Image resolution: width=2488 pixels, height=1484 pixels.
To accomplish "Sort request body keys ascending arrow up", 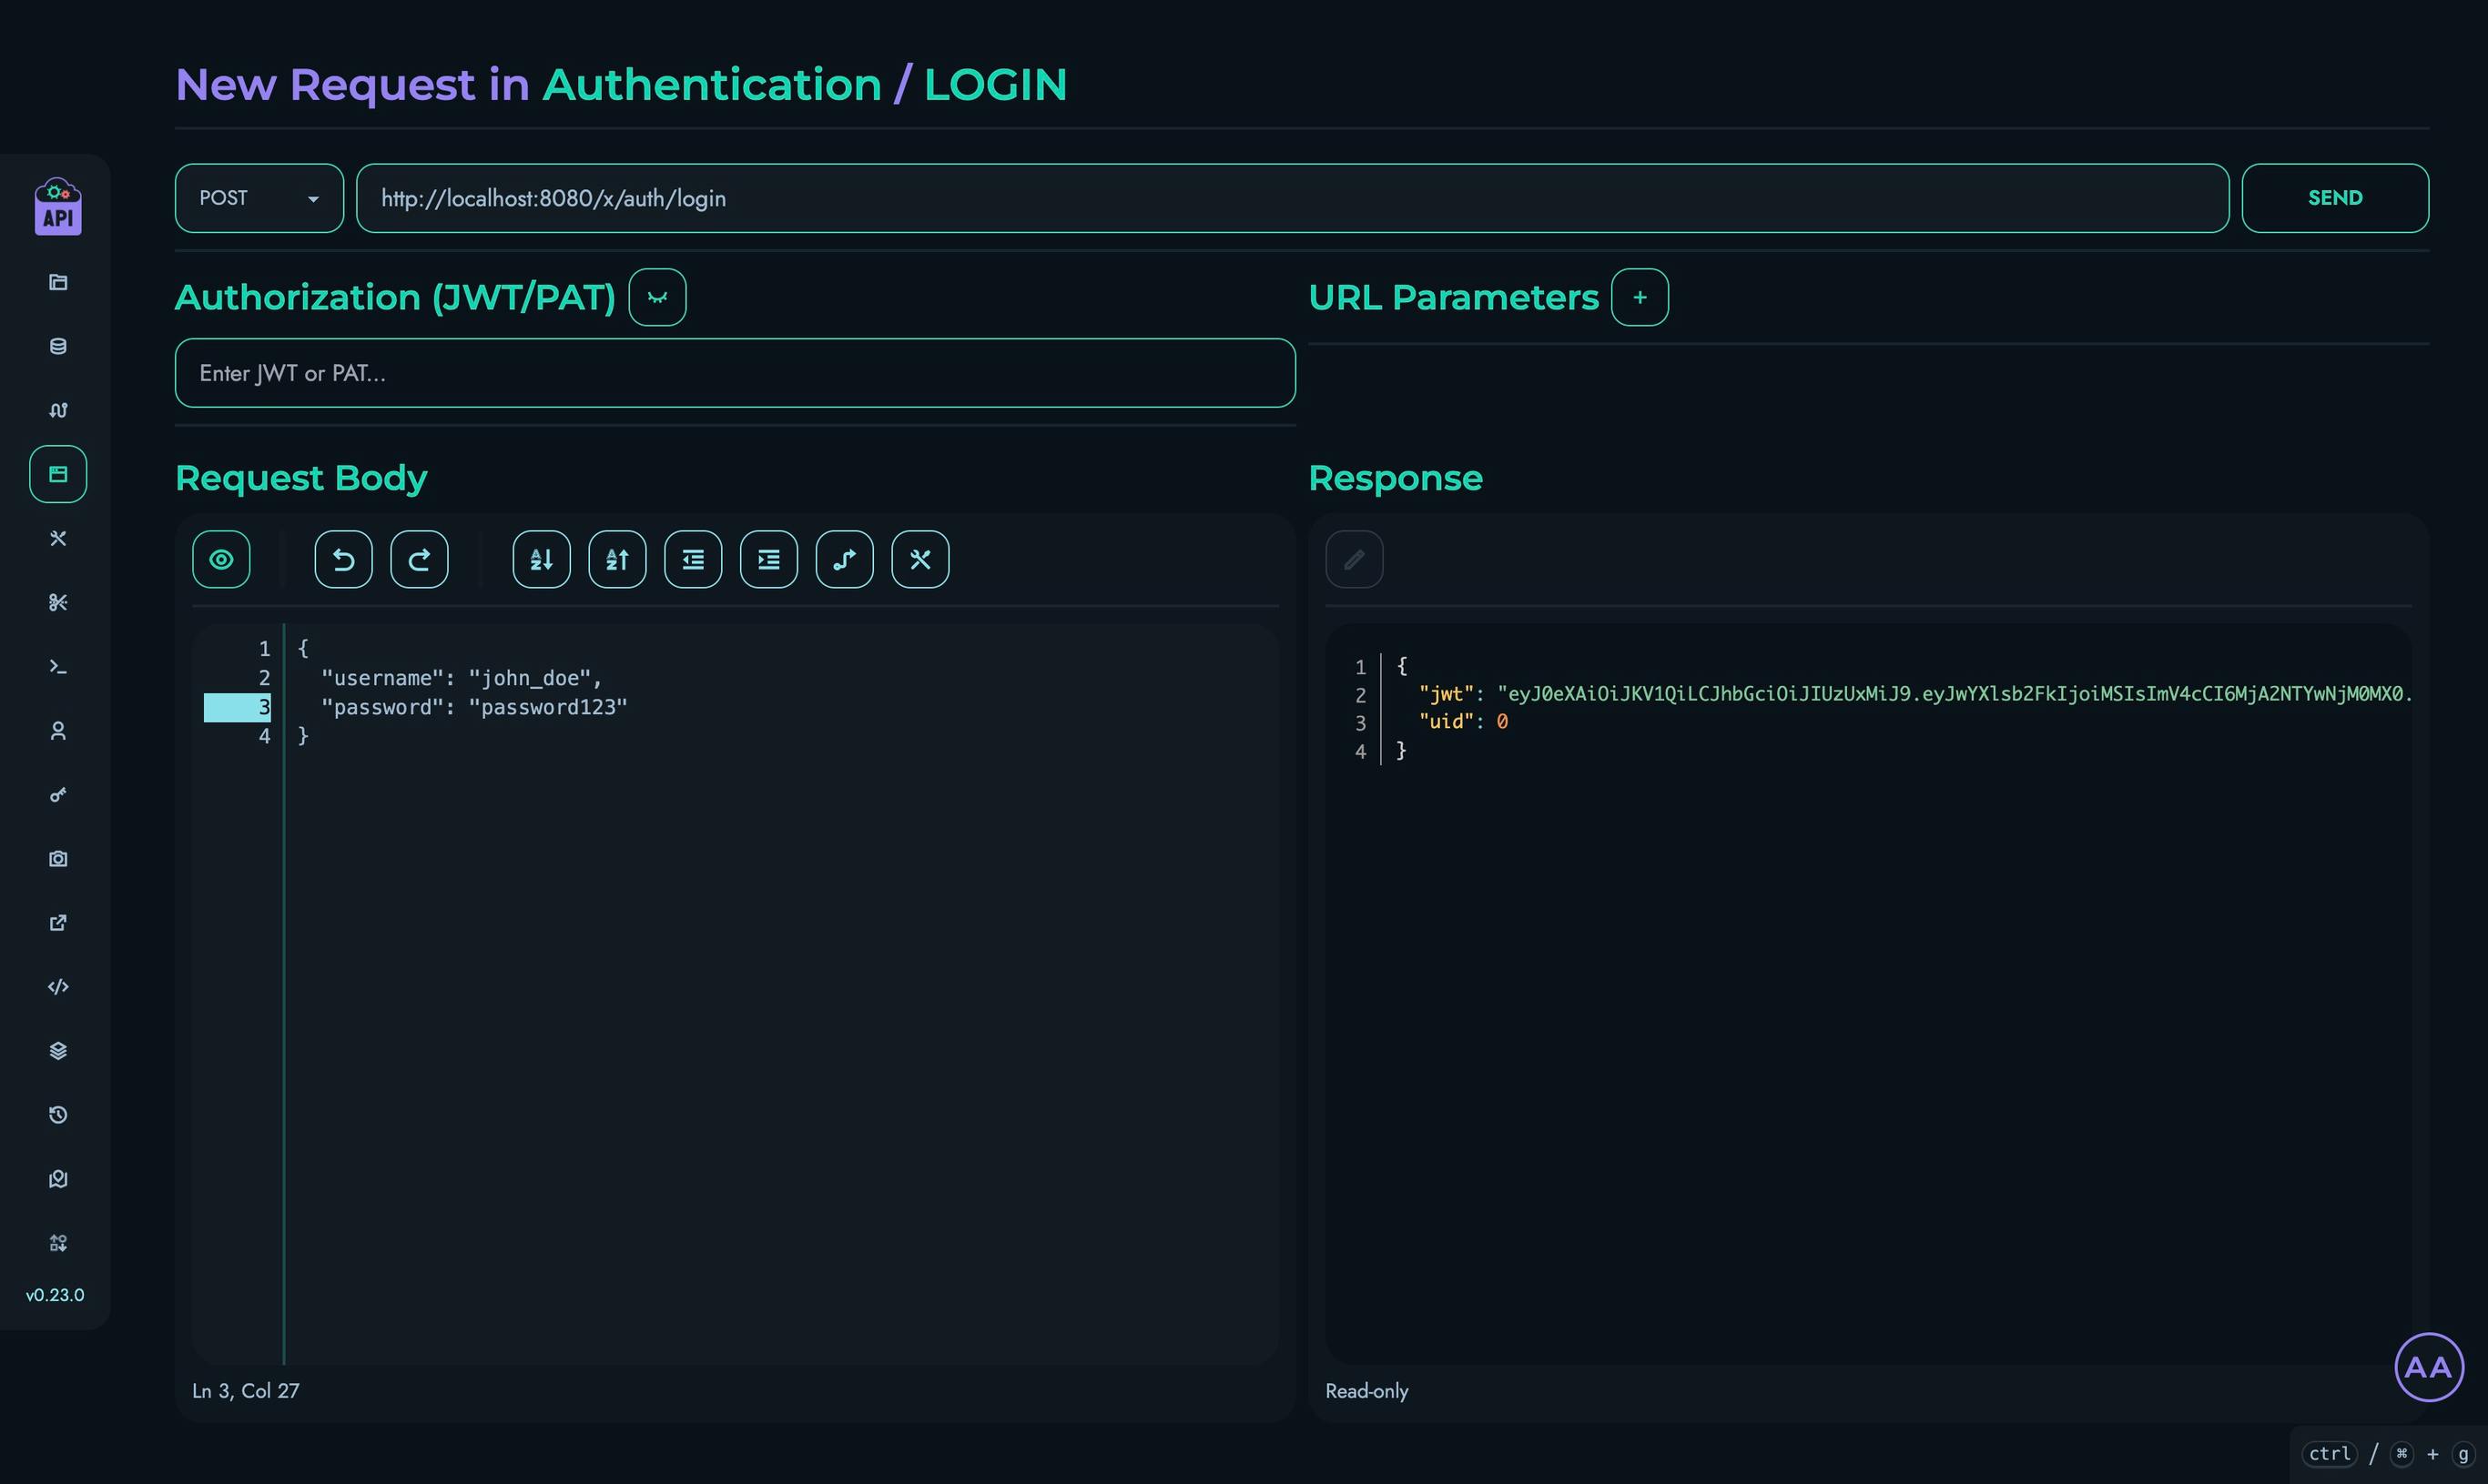I will tap(617, 559).
